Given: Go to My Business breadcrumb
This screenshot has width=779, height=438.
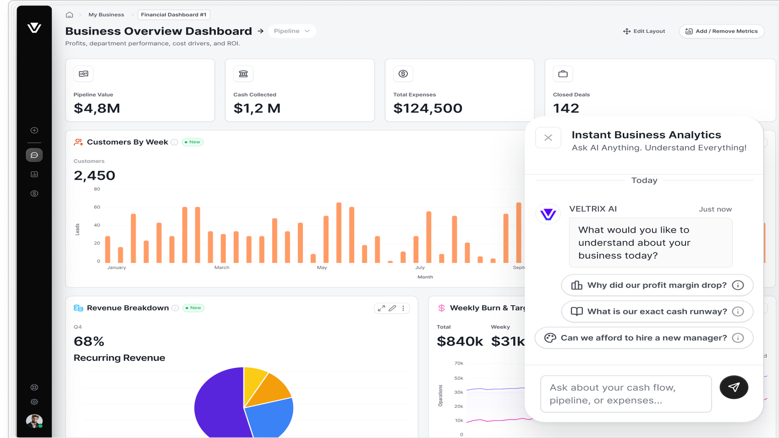Looking at the screenshot, I should pyautogui.click(x=106, y=15).
